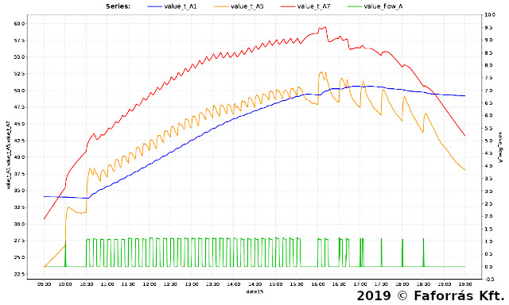The width and height of the screenshot is (509, 305).
Task: Click the 57.5 label on the left axis
Action: tap(19, 41)
